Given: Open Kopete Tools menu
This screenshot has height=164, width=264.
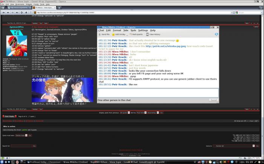Looking at the screenshot, I should pos(133,30).
